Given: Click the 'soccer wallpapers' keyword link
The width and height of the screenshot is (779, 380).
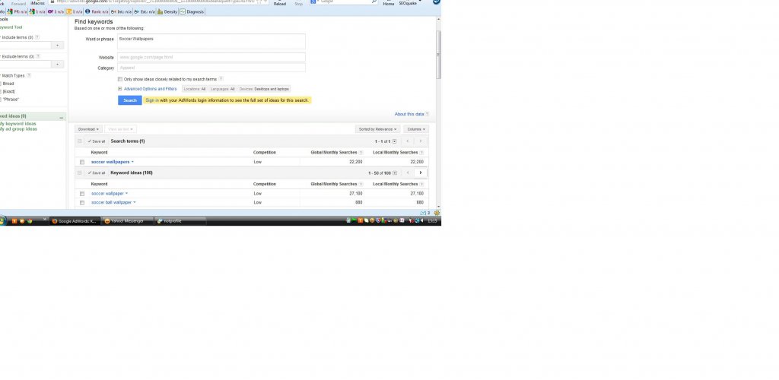Looking at the screenshot, I should (x=110, y=162).
